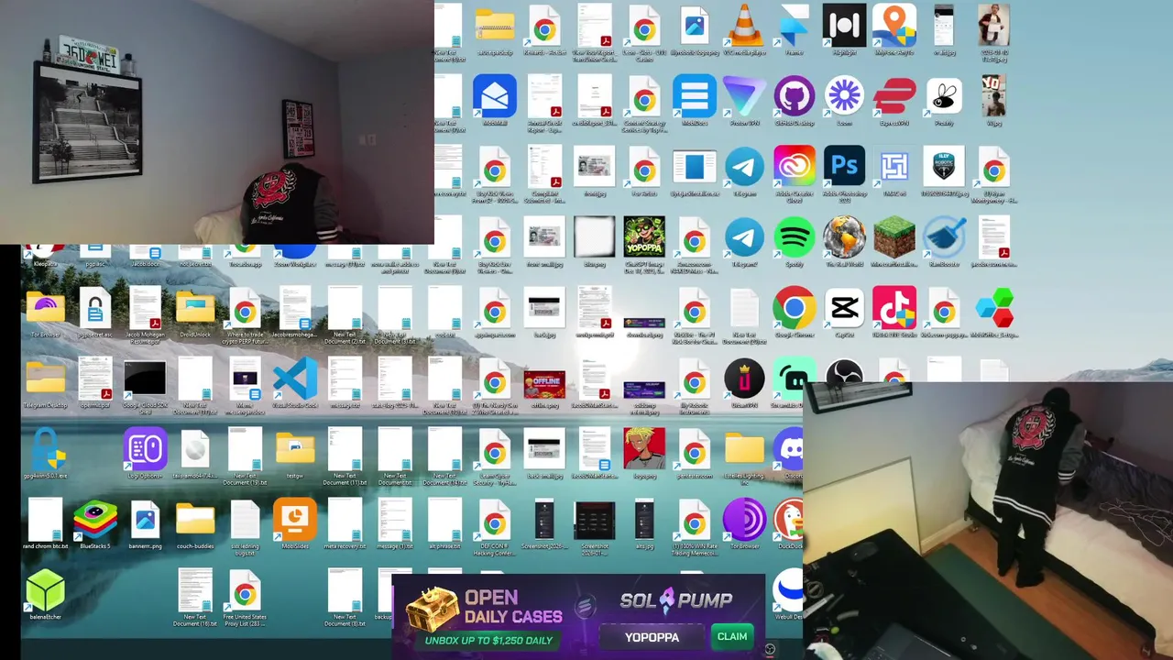Click the YOPOPPA code box in the banner
Viewport: 1173px width, 660px height.
[x=652, y=636]
